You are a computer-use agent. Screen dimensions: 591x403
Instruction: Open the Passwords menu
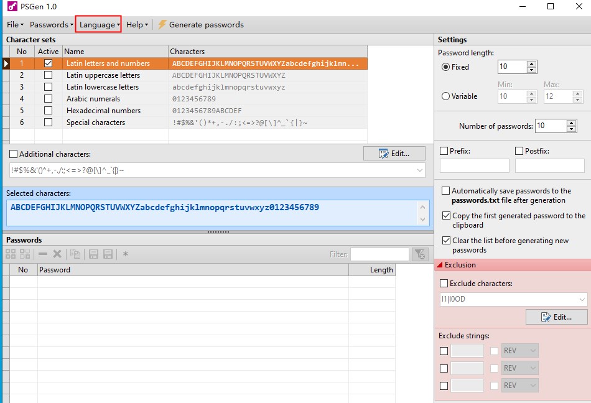51,25
